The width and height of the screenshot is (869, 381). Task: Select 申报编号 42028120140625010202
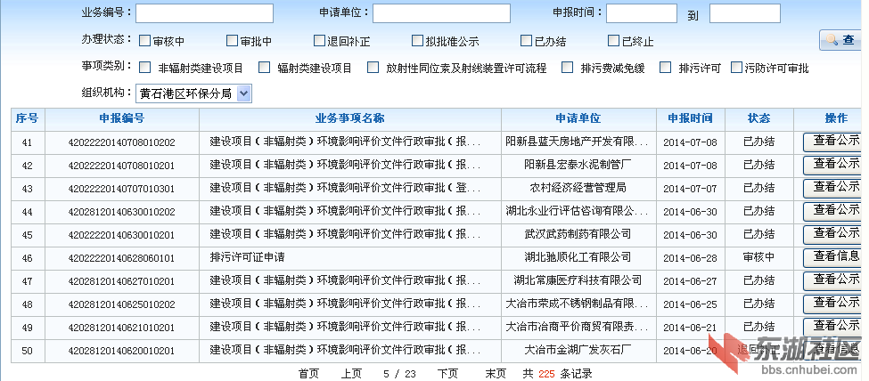[121, 304]
